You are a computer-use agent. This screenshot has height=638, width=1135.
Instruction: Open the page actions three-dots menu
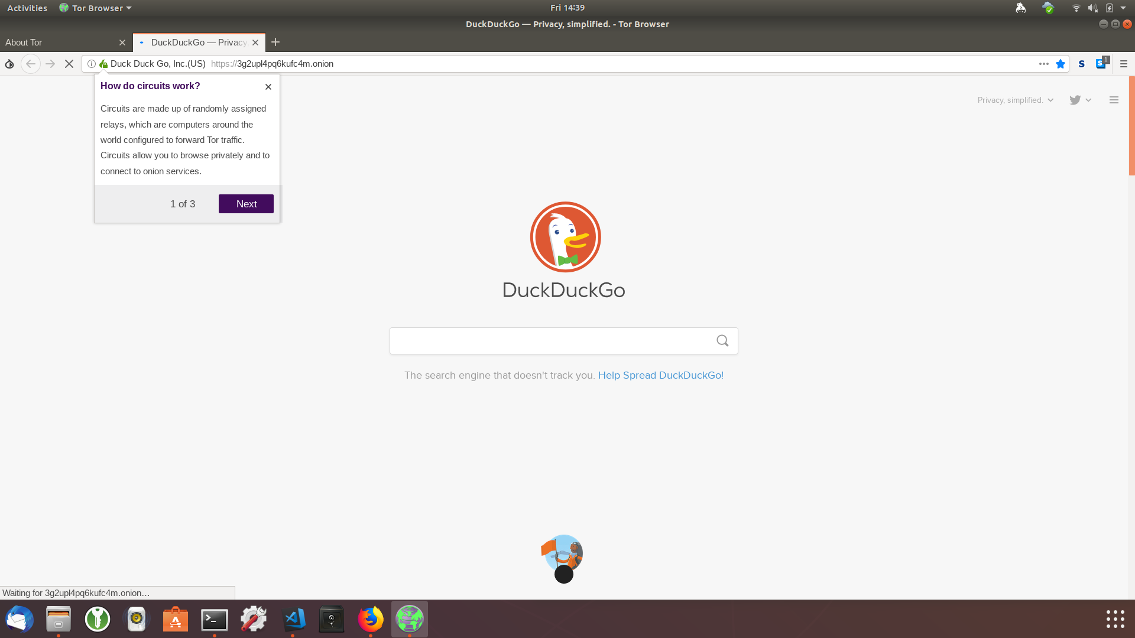click(1043, 64)
